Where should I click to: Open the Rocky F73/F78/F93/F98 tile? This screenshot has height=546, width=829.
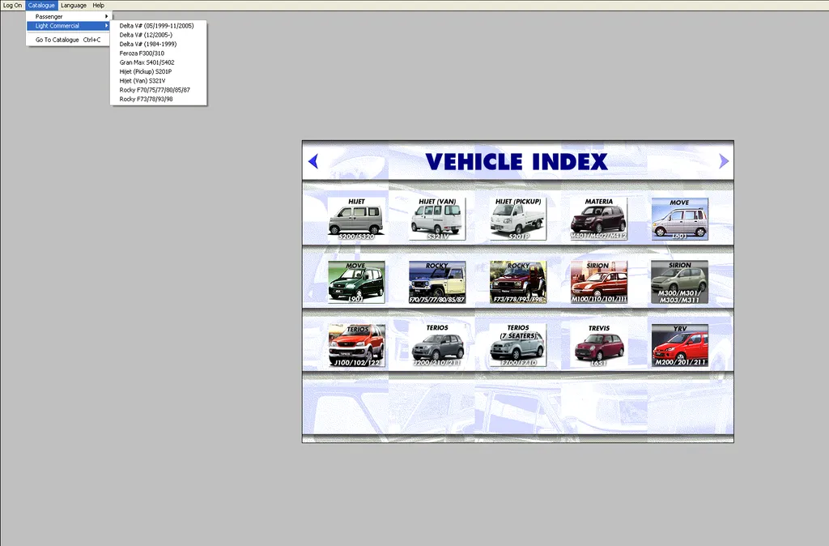[518, 282]
